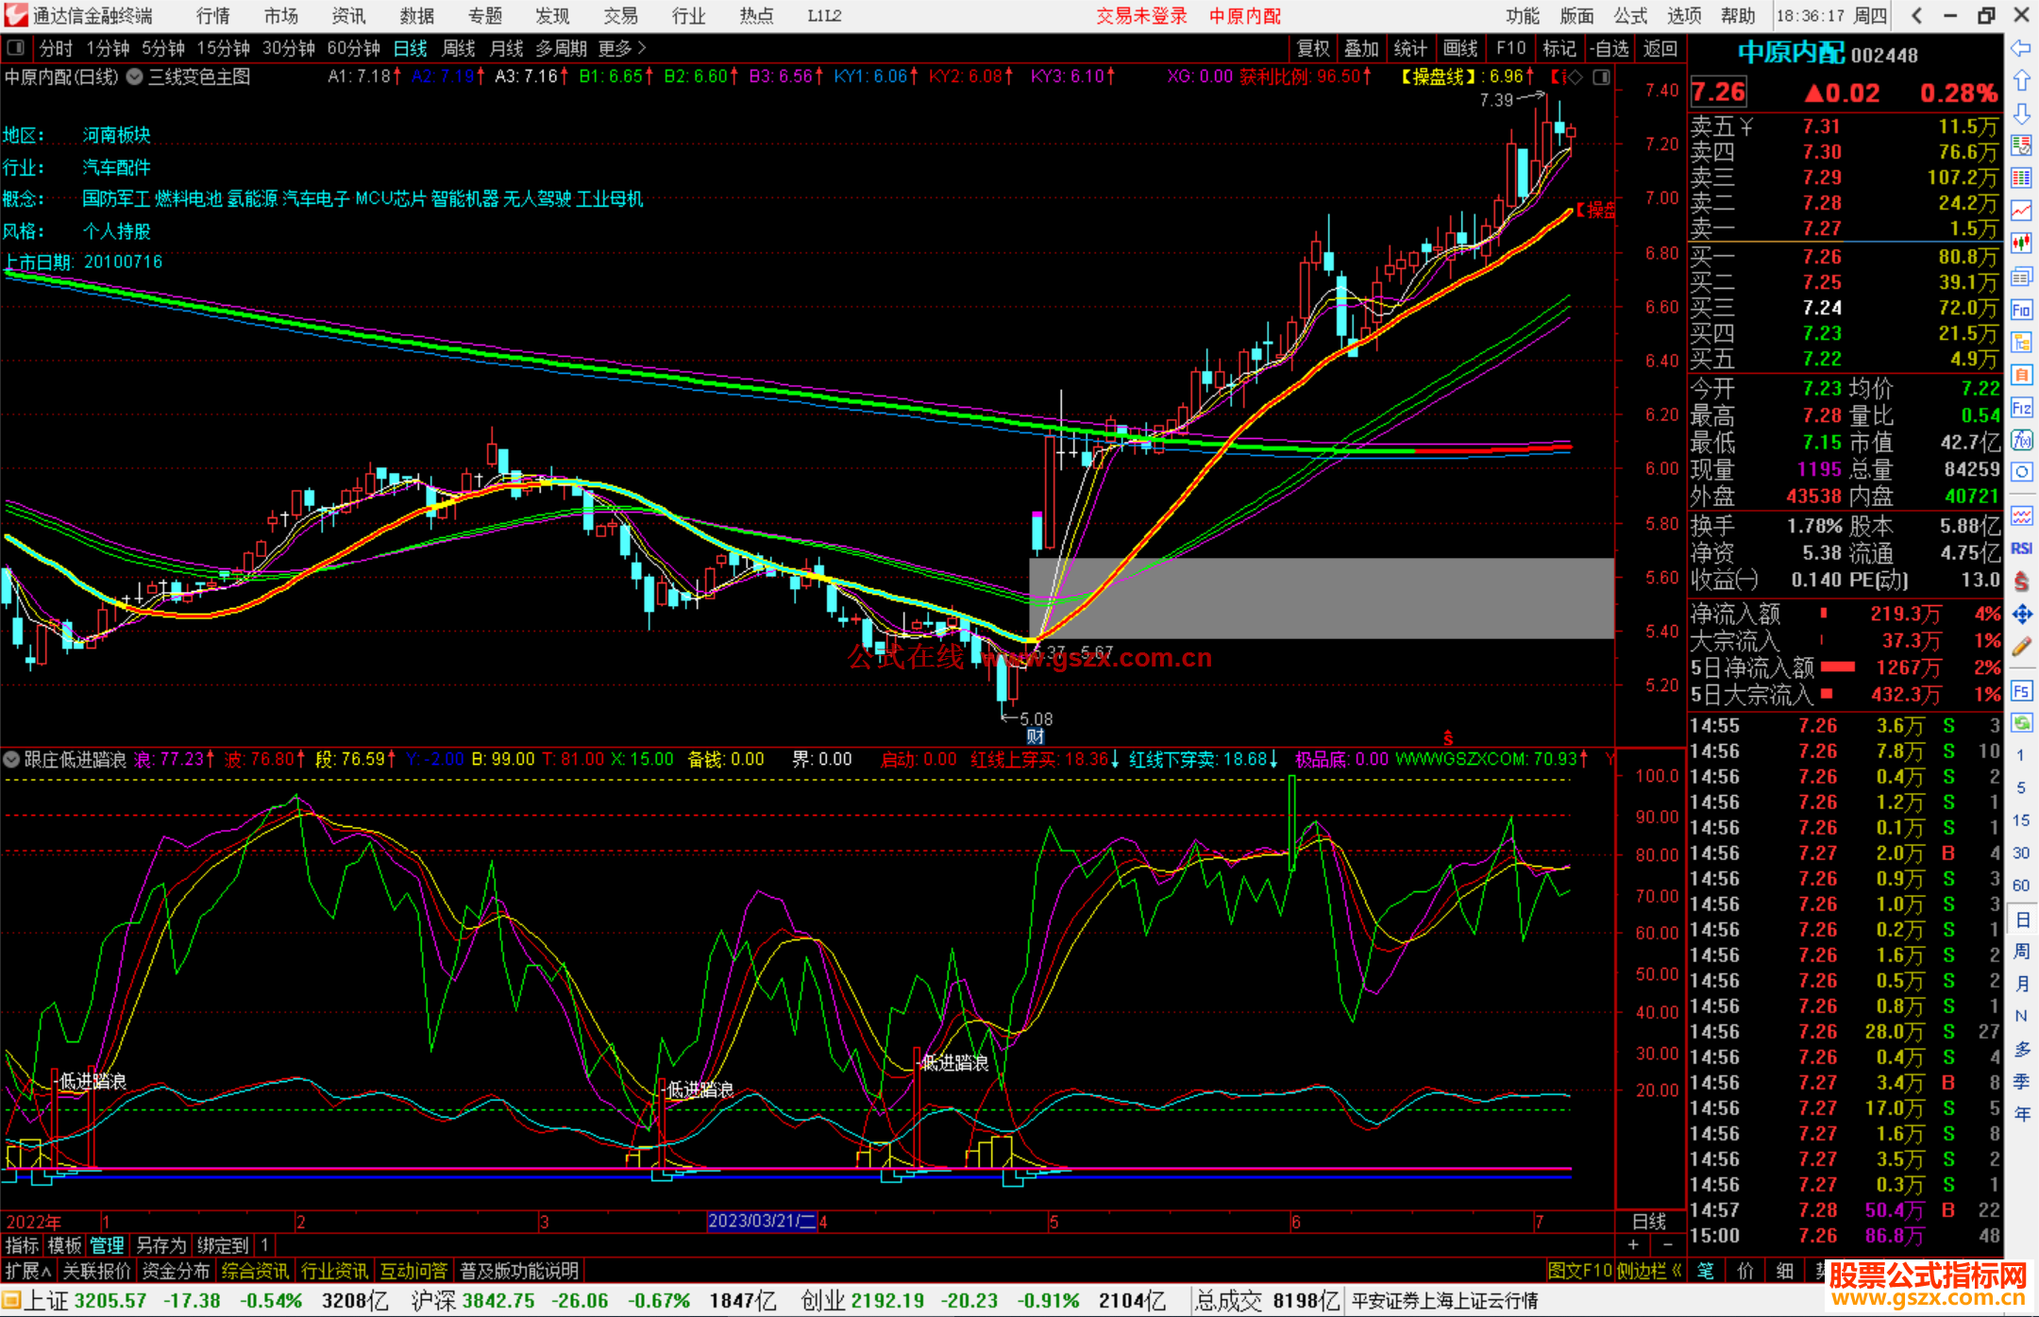This screenshot has height=1317, width=2039.
Task: Switch to the 周线 weekly period tab
Action: tap(459, 48)
